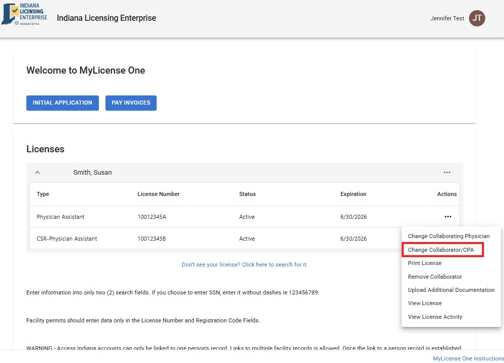Select Change Collaborating Physician menu option
Screen dimensions: 504x363
[449, 236]
